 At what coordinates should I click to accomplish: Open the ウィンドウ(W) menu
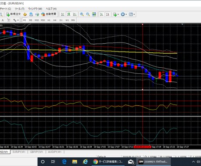click(35, 9)
